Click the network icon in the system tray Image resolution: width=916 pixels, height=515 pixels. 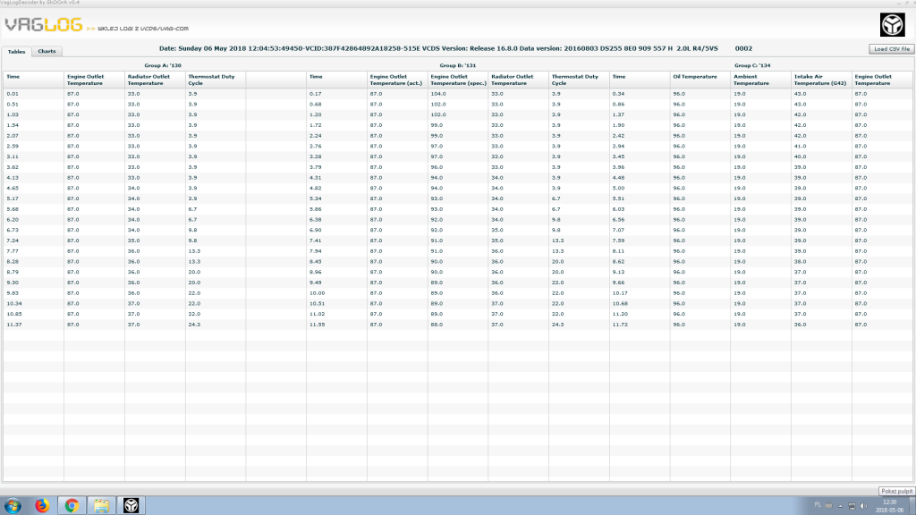coord(852,506)
